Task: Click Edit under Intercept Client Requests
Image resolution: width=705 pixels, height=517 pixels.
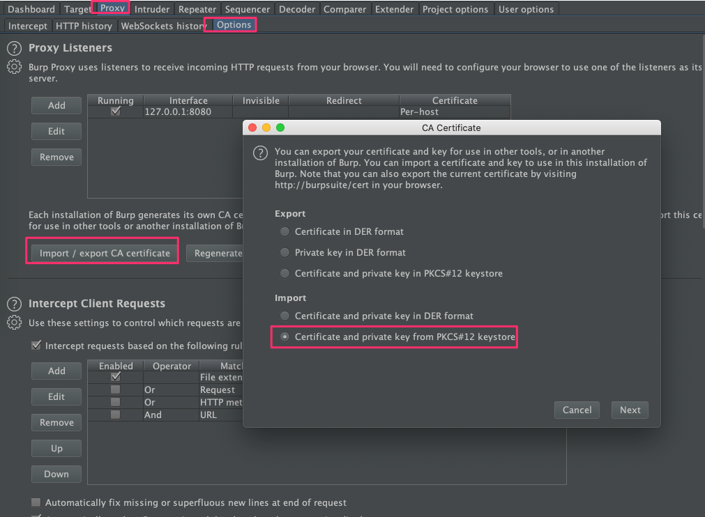Action: pos(56,396)
